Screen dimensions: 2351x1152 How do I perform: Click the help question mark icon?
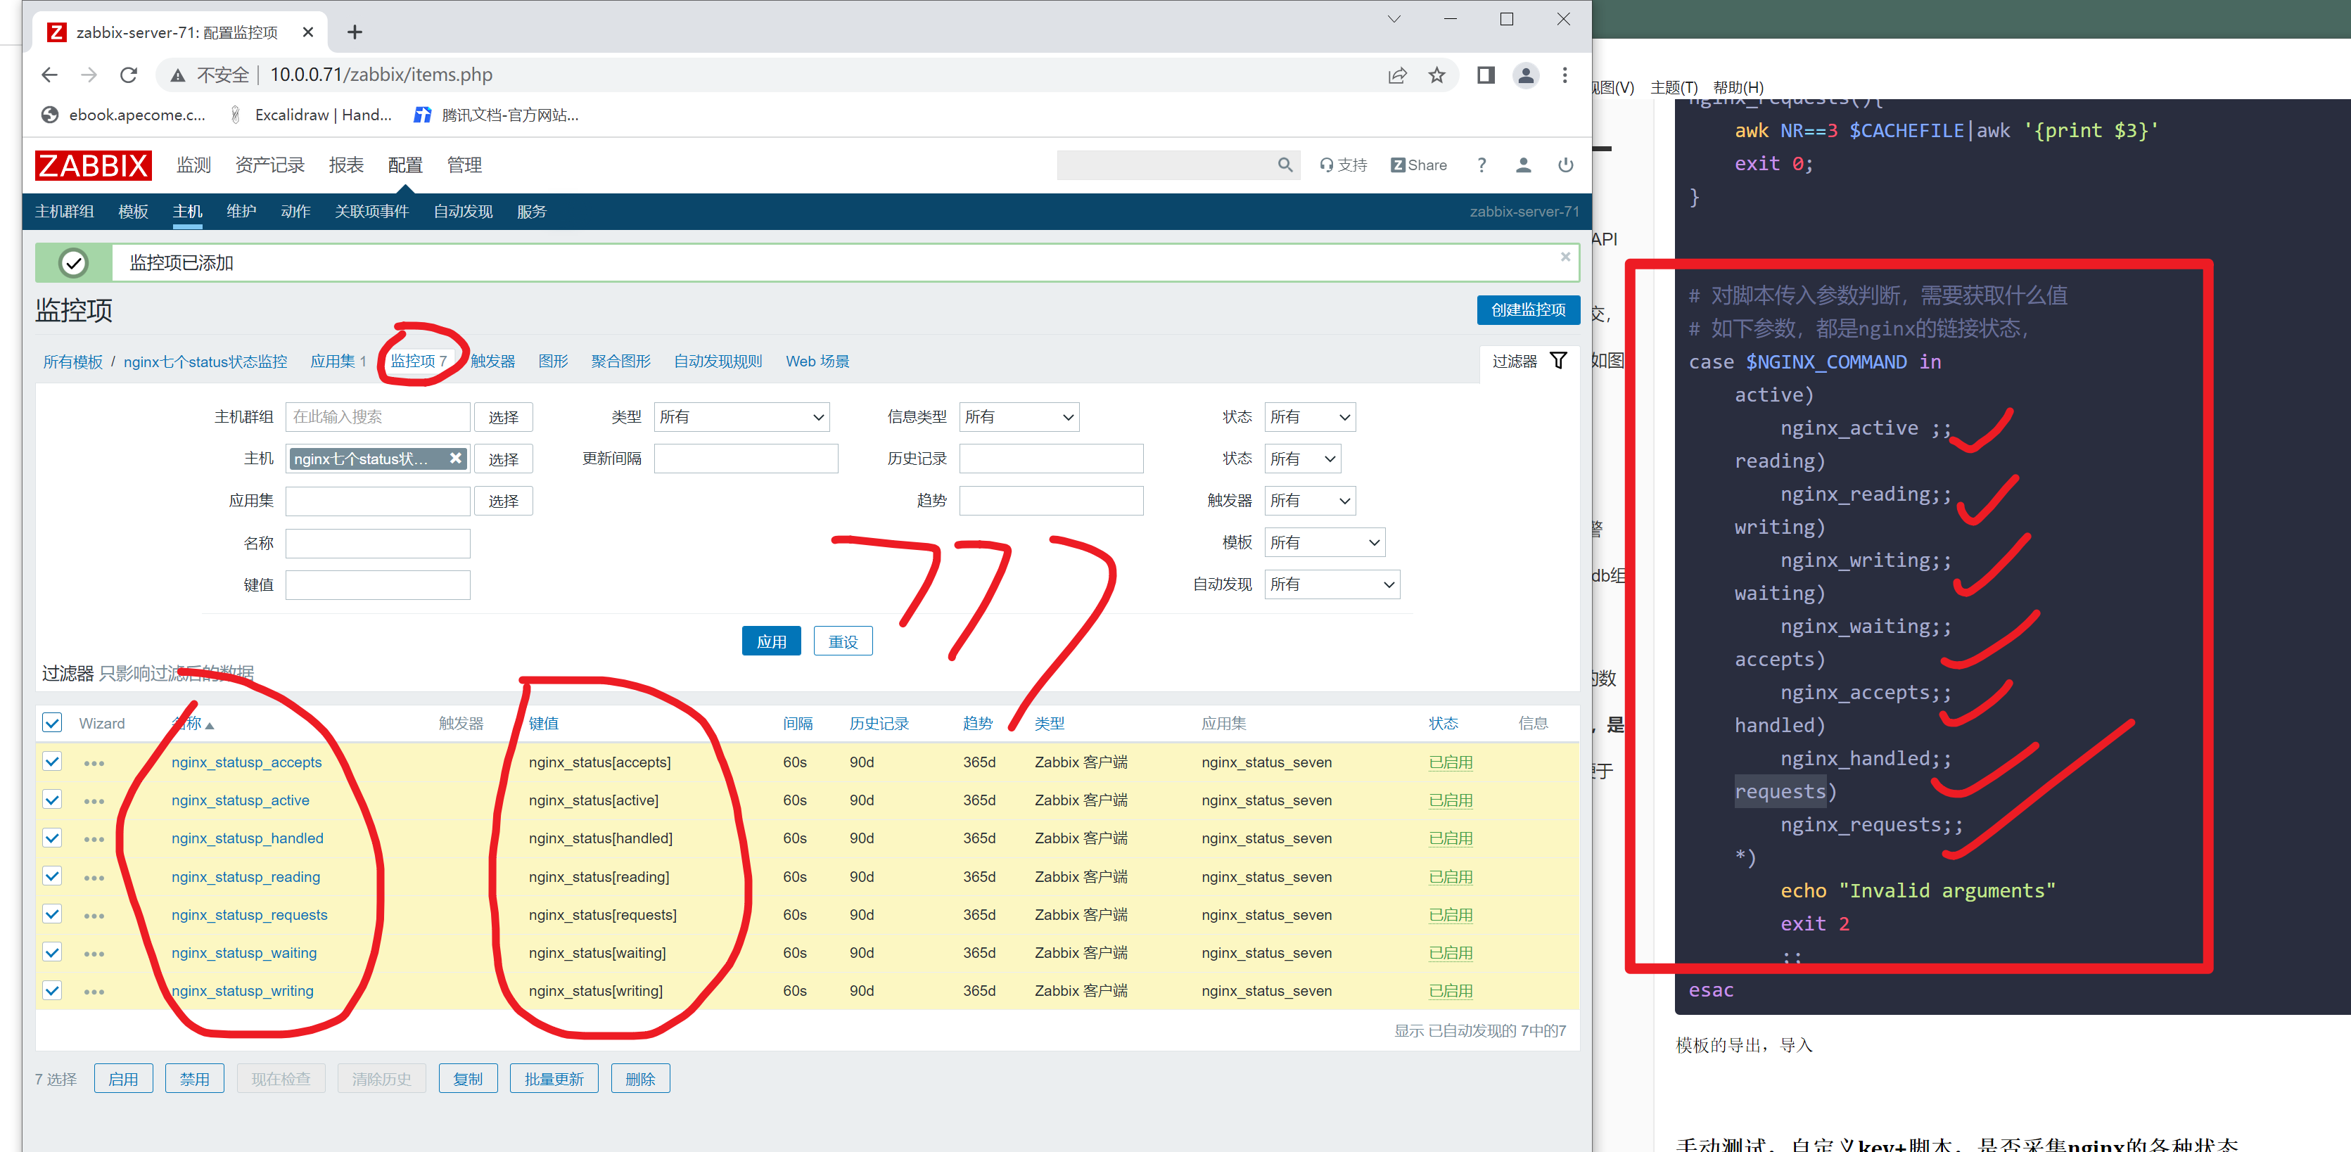[x=1482, y=165]
